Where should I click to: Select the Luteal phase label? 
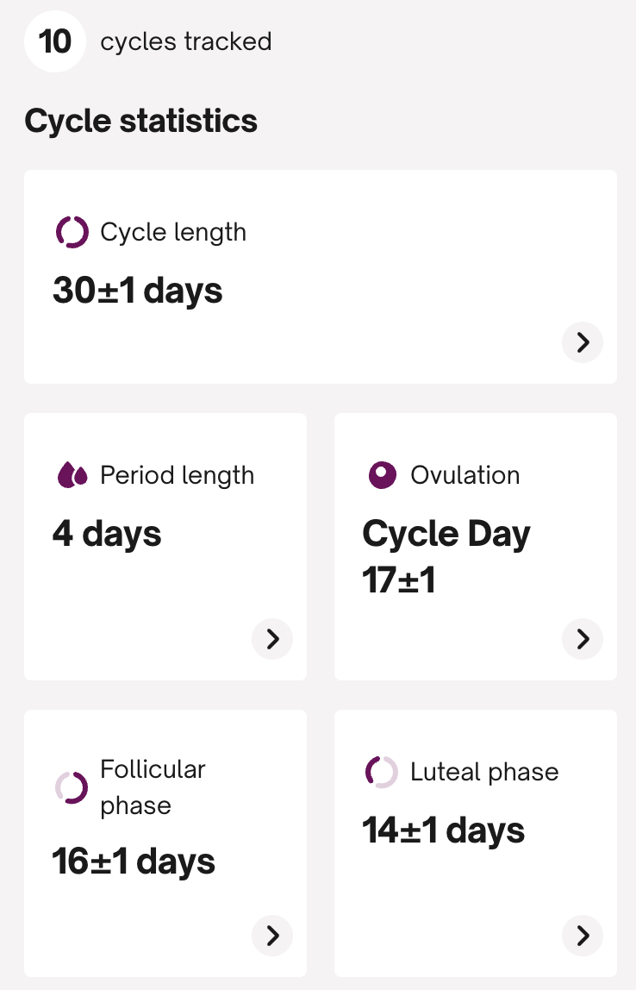click(484, 772)
